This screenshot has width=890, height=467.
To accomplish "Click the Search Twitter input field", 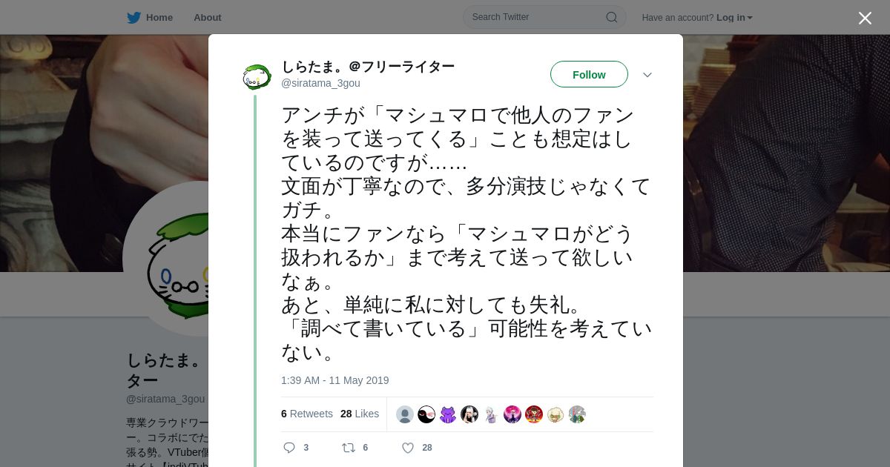I will (534, 17).
